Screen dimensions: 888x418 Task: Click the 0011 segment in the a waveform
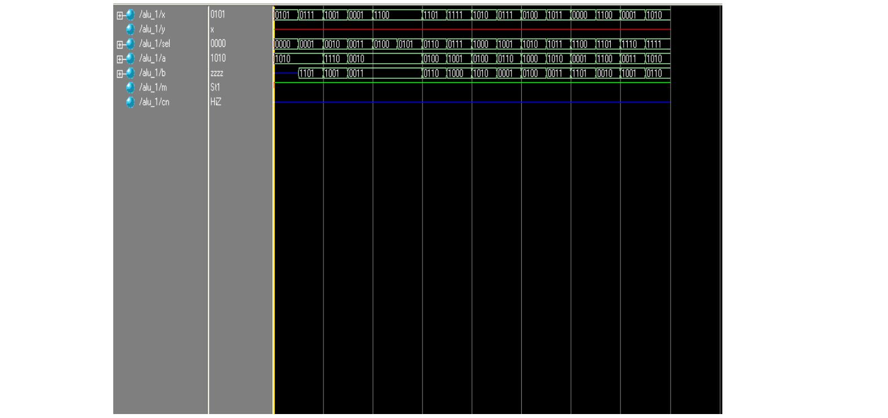point(633,59)
